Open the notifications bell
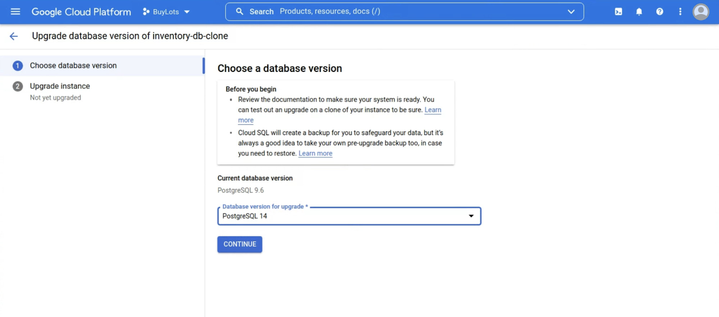The width and height of the screenshot is (719, 317). 639,12
